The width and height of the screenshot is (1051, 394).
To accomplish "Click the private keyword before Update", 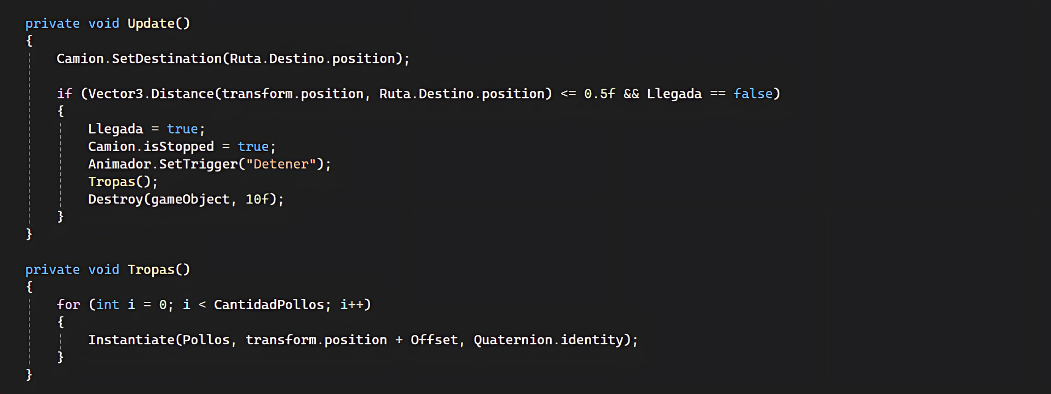I will coord(53,24).
